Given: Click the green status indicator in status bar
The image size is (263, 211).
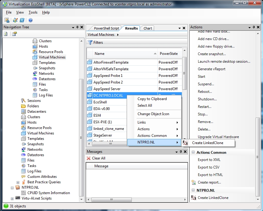Looking at the screenshot, I should (x=6, y=206).
